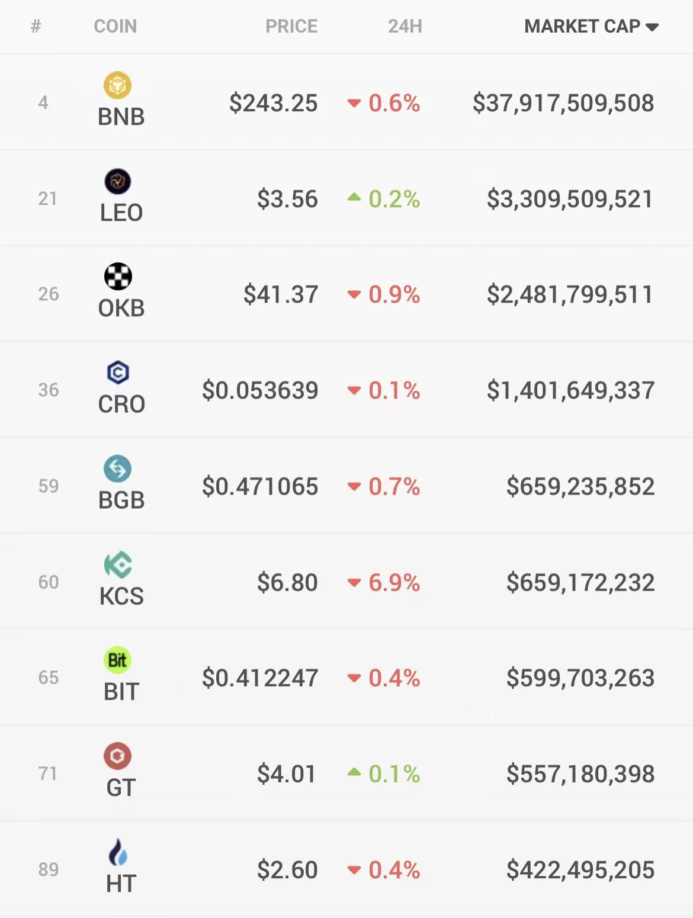Sort by the # rank column header
Viewport: 693px width, 918px height.
[36, 26]
